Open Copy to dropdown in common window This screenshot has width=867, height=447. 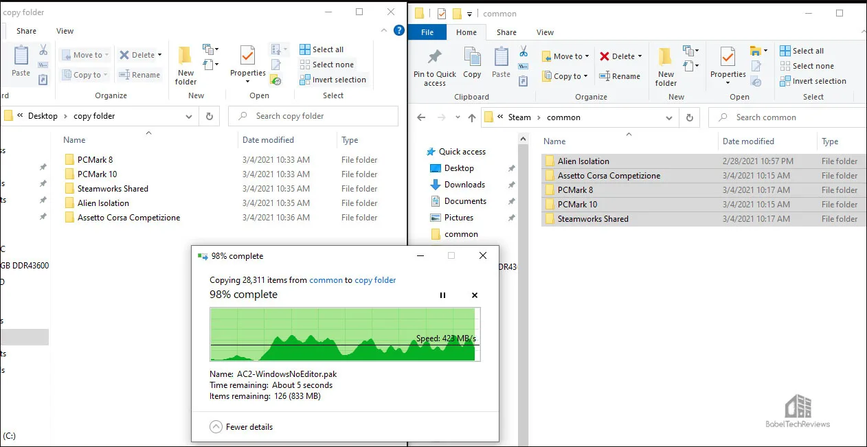pos(564,76)
